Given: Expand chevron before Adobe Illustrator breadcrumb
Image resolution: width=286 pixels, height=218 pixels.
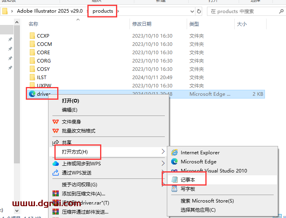Looking at the screenshot, I should pos(12,11).
